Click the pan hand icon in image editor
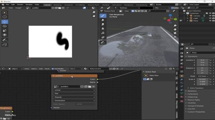The image size is (215, 120). click(x=94, y=16)
